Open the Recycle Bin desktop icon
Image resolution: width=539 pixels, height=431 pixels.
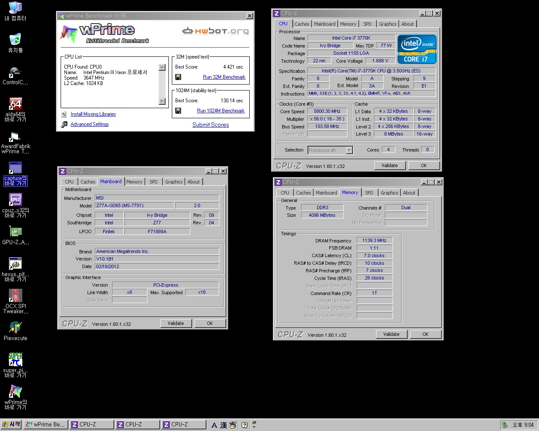pyautogui.click(x=15, y=43)
